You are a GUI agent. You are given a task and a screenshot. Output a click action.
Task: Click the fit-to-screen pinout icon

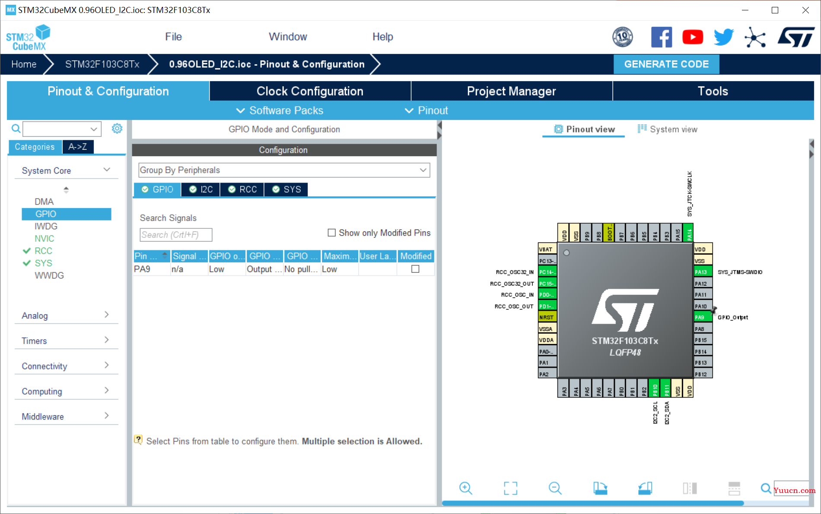(x=510, y=488)
